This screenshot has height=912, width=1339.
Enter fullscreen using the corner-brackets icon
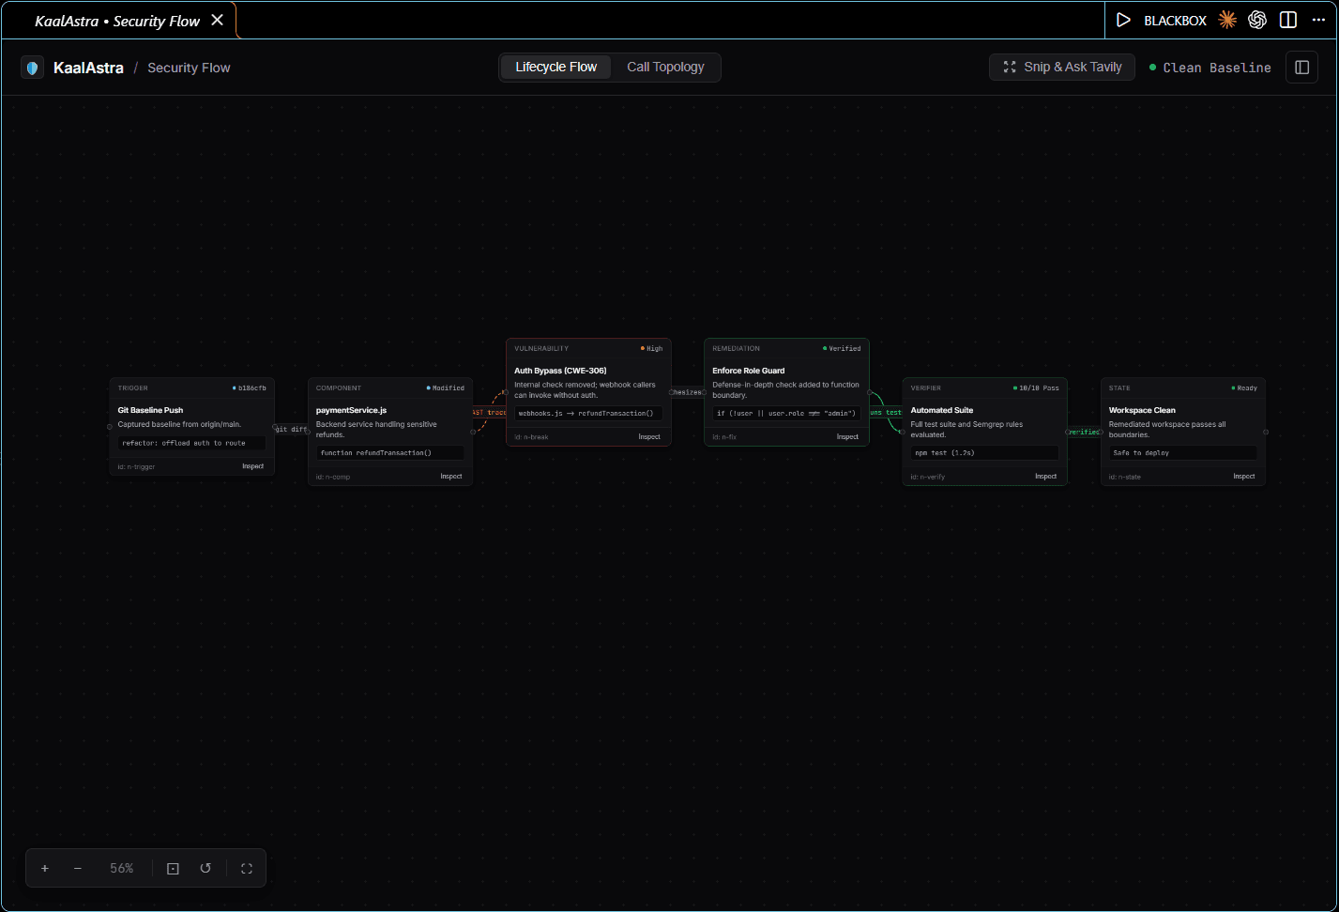pos(247,869)
